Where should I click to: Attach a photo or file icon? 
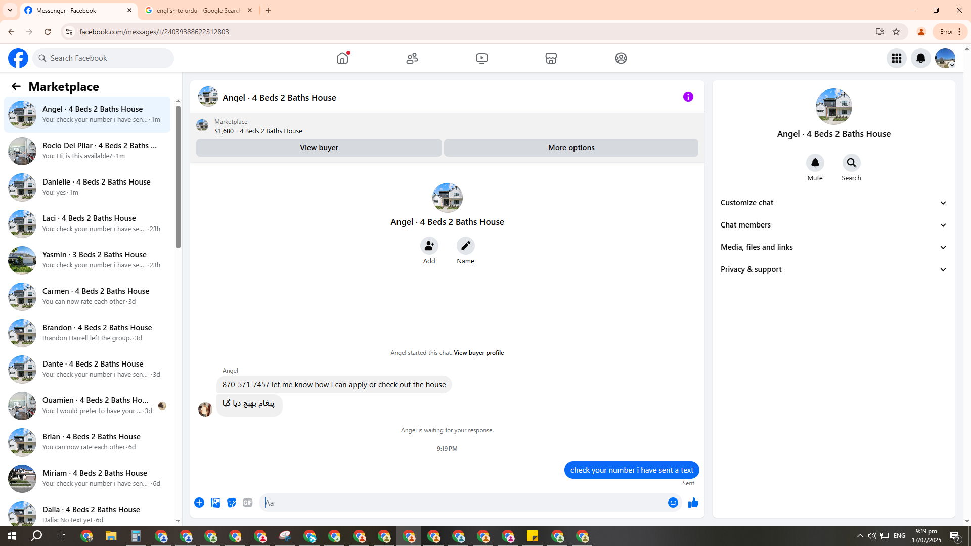point(215,503)
